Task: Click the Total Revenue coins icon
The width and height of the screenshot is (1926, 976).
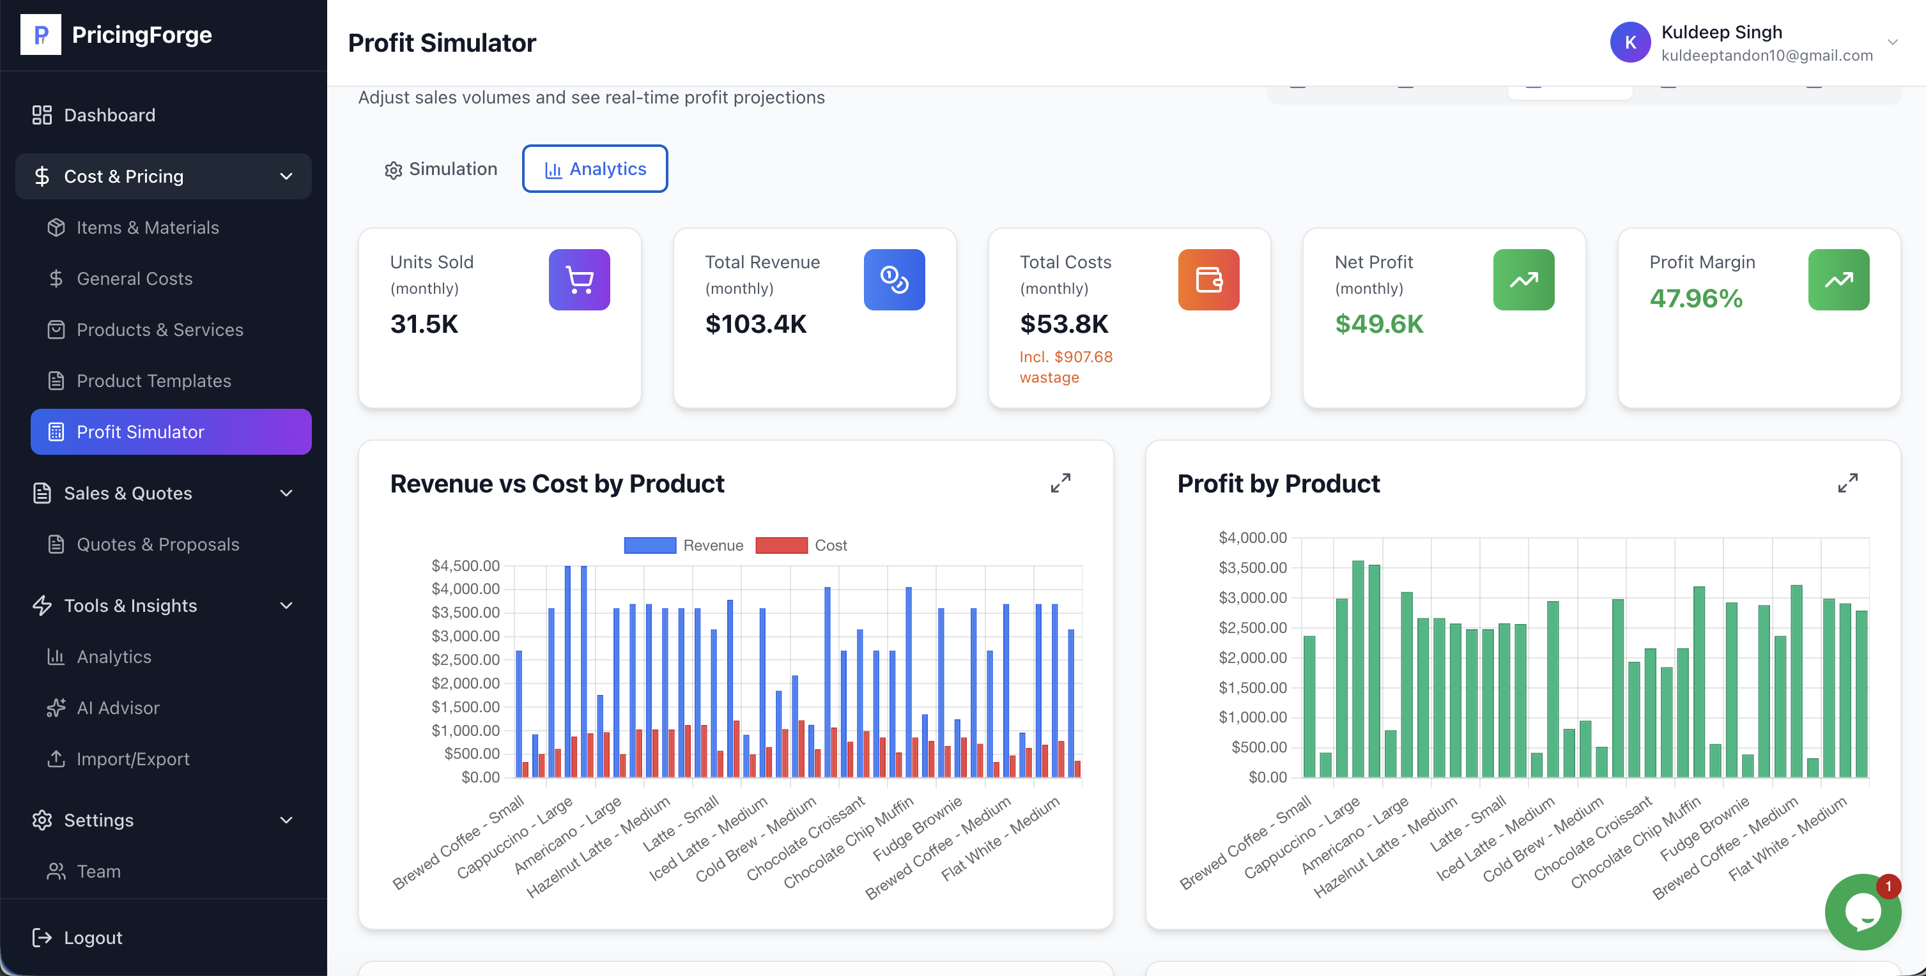Action: click(x=893, y=280)
